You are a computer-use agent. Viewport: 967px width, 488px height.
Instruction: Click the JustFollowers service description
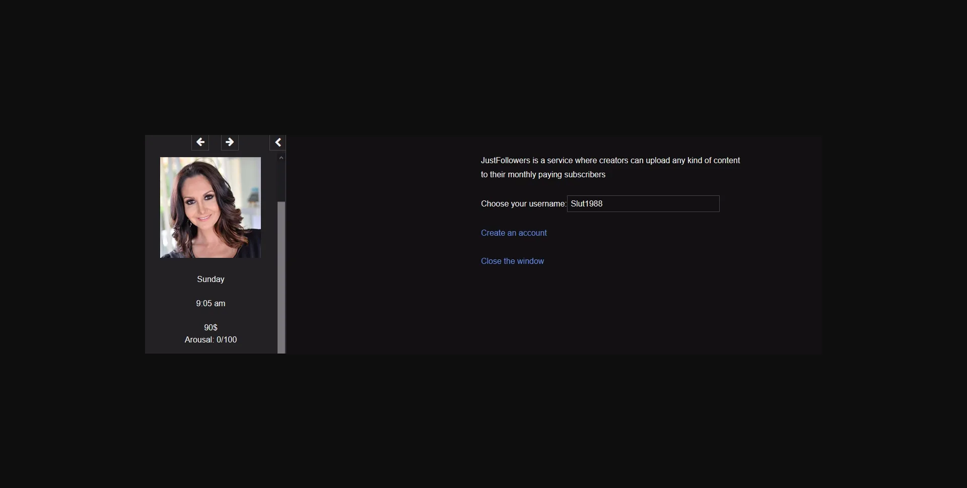point(610,167)
